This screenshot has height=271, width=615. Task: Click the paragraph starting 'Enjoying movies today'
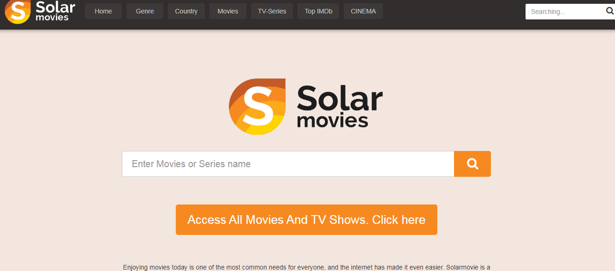coord(307,267)
